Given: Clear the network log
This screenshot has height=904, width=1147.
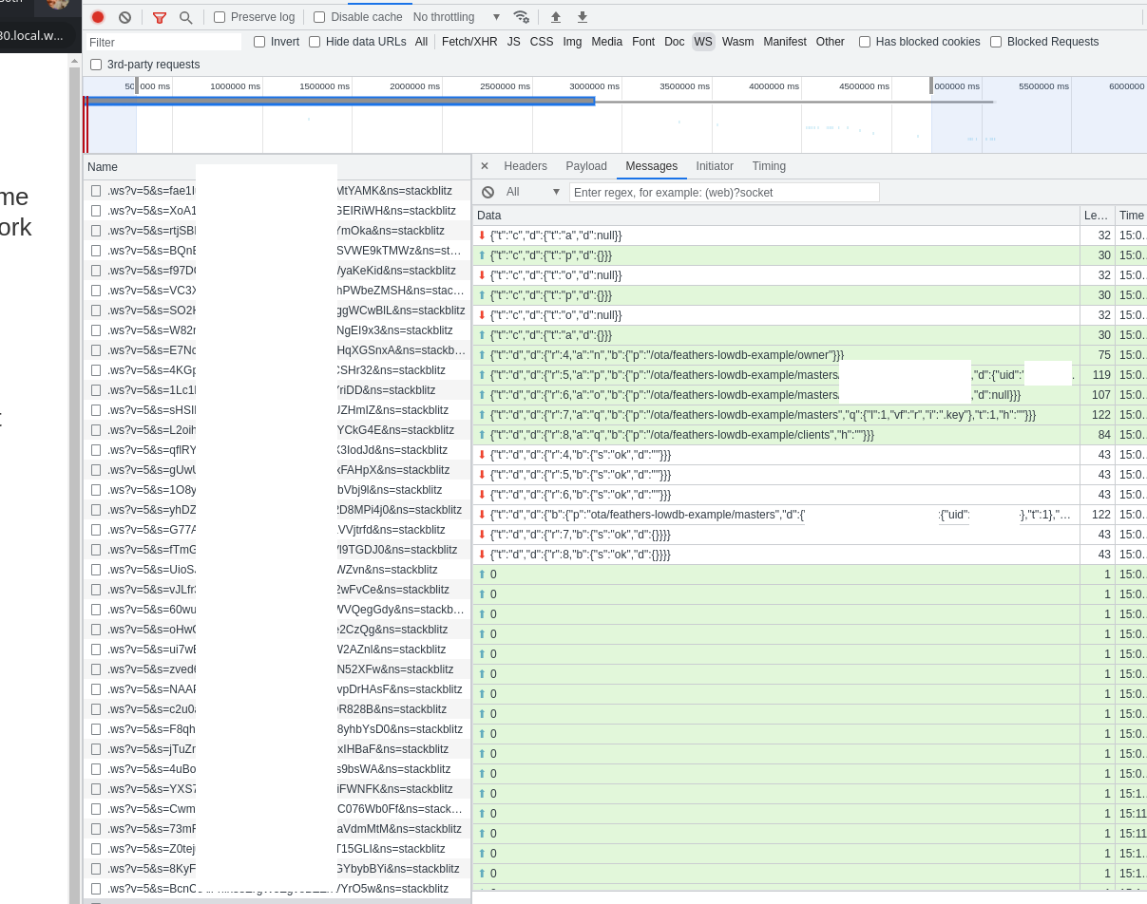Looking at the screenshot, I should tap(124, 17).
